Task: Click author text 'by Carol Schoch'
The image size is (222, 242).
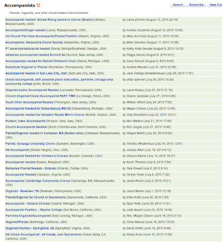Action: tap(133, 61)
